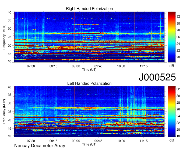Select the J000525 identifier label
Image resolution: width=183 pixels, height=149 pixels.
[x=157, y=77]
